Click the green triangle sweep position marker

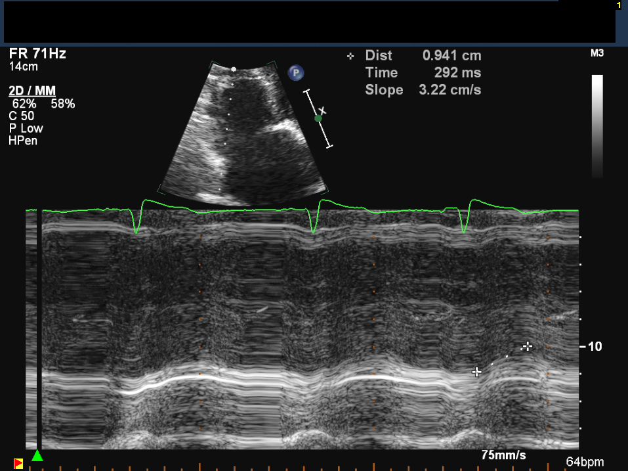coord(37,455)
